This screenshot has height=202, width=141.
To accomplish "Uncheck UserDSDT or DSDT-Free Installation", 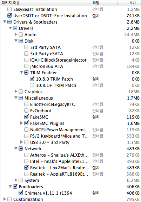I will [x=9, y=15].
